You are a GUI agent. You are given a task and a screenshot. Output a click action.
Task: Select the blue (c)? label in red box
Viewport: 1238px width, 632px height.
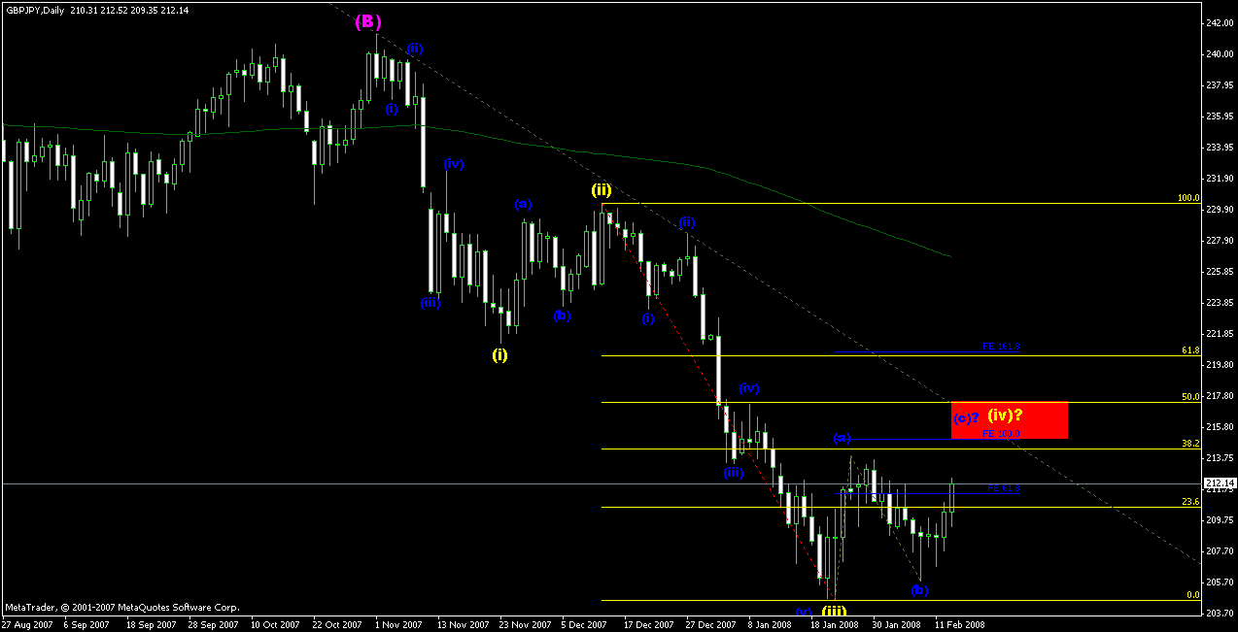point(965,418)
